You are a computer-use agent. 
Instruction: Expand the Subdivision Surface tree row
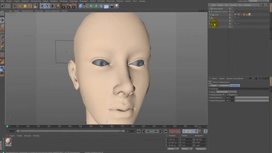[210, 11]
